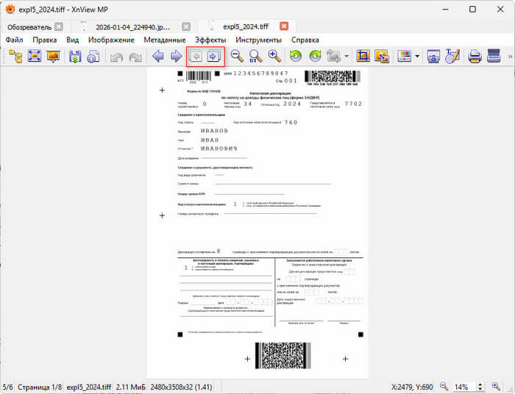The height and width of the screenshot is (394, 515).
Task: Rotate image counter-clockwise
Action: tap(296, 56)
